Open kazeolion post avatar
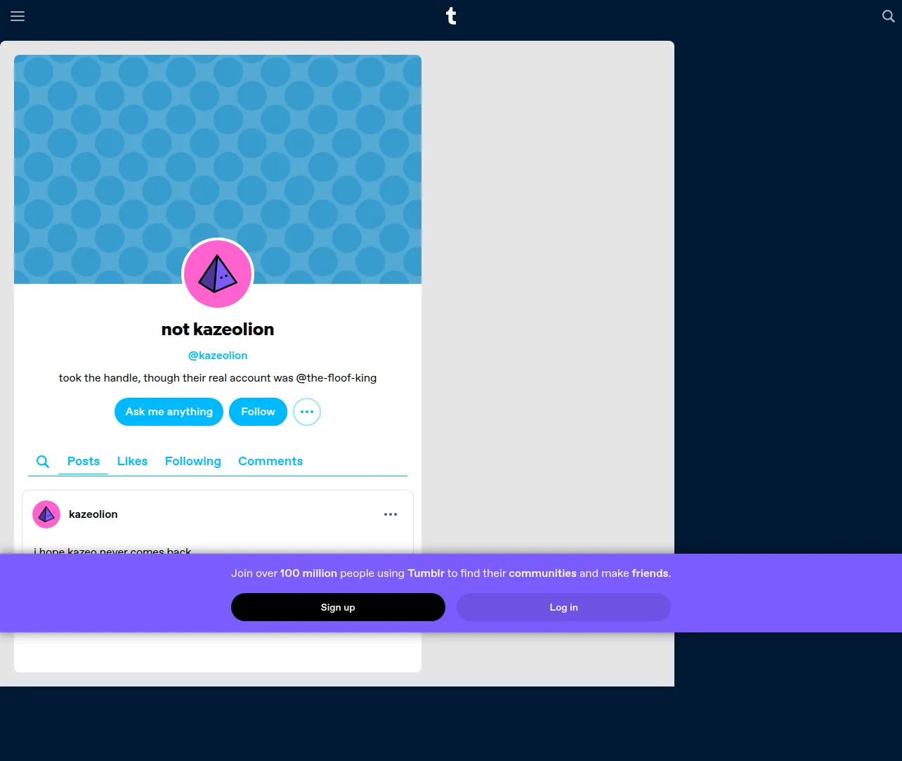This screenshot has width=902, height=761. pos(46,514)
